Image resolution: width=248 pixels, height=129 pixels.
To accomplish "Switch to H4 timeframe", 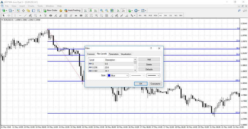I will [166, 15].
